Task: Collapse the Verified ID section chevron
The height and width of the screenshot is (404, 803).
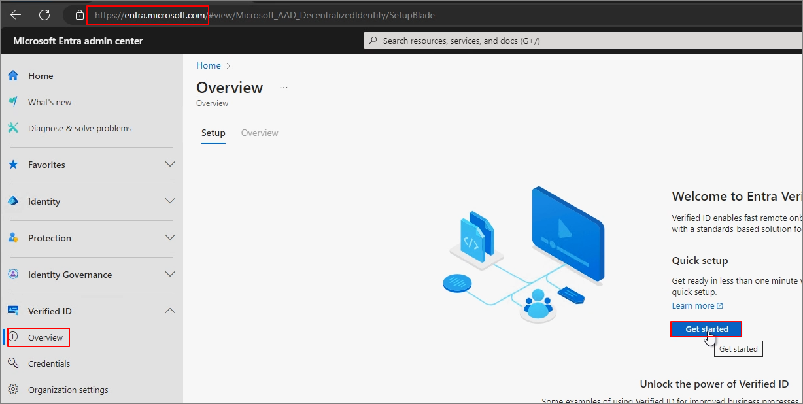Action: pyautogui.click(x=170, y=311)
